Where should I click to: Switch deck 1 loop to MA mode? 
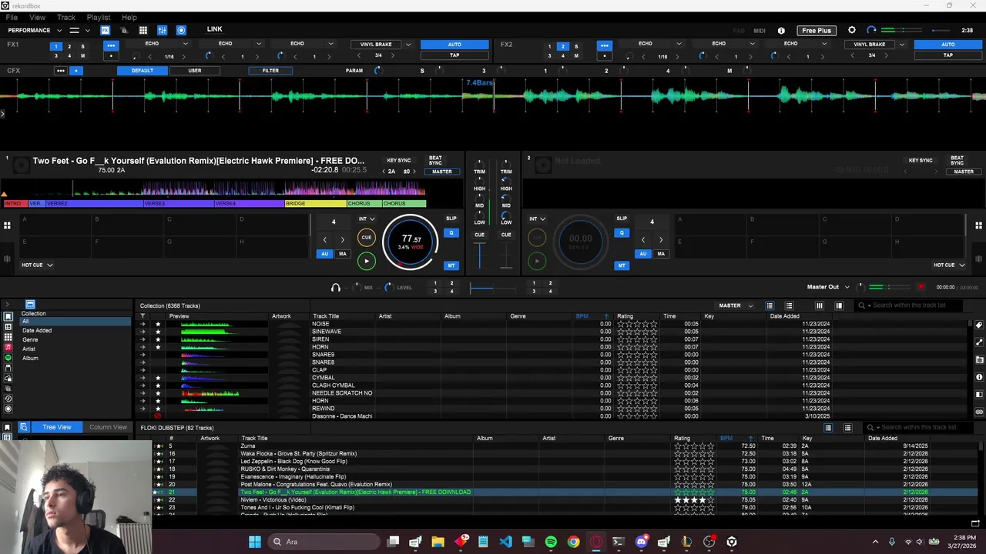[x=342, y=254]
